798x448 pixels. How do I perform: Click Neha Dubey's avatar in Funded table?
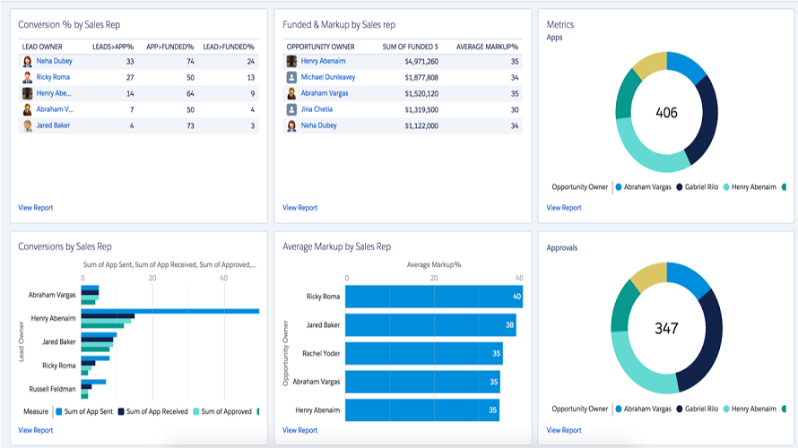tap(291, 125)
